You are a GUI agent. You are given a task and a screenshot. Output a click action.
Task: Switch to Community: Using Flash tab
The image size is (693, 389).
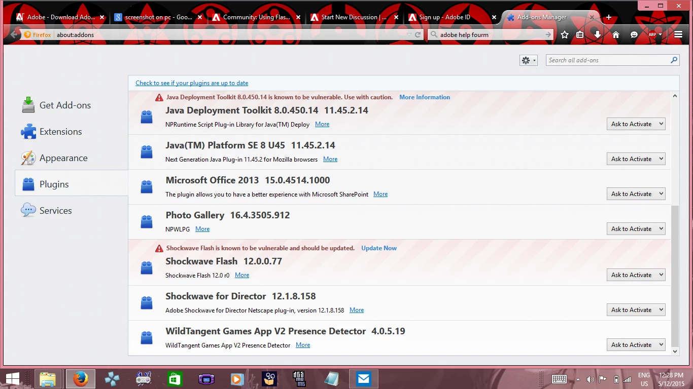pos(256,17)
